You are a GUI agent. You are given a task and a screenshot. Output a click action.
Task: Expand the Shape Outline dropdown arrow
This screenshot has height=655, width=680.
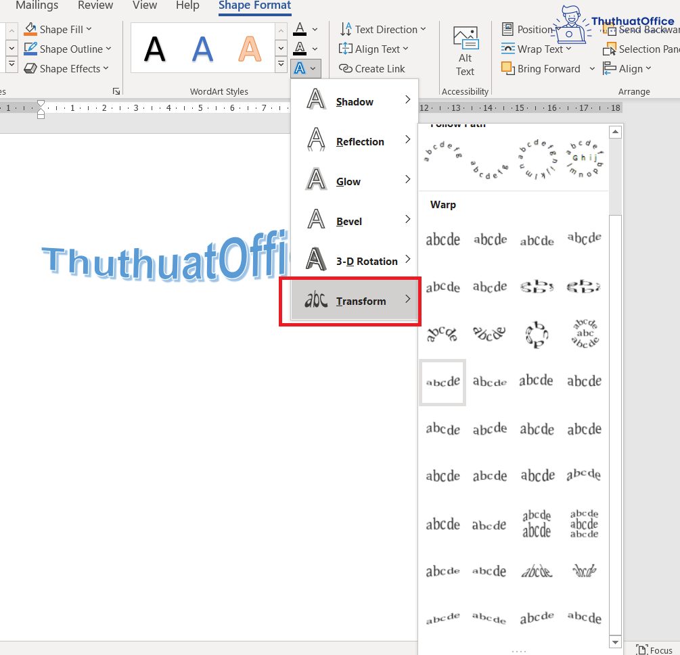[x=108, y=49]
